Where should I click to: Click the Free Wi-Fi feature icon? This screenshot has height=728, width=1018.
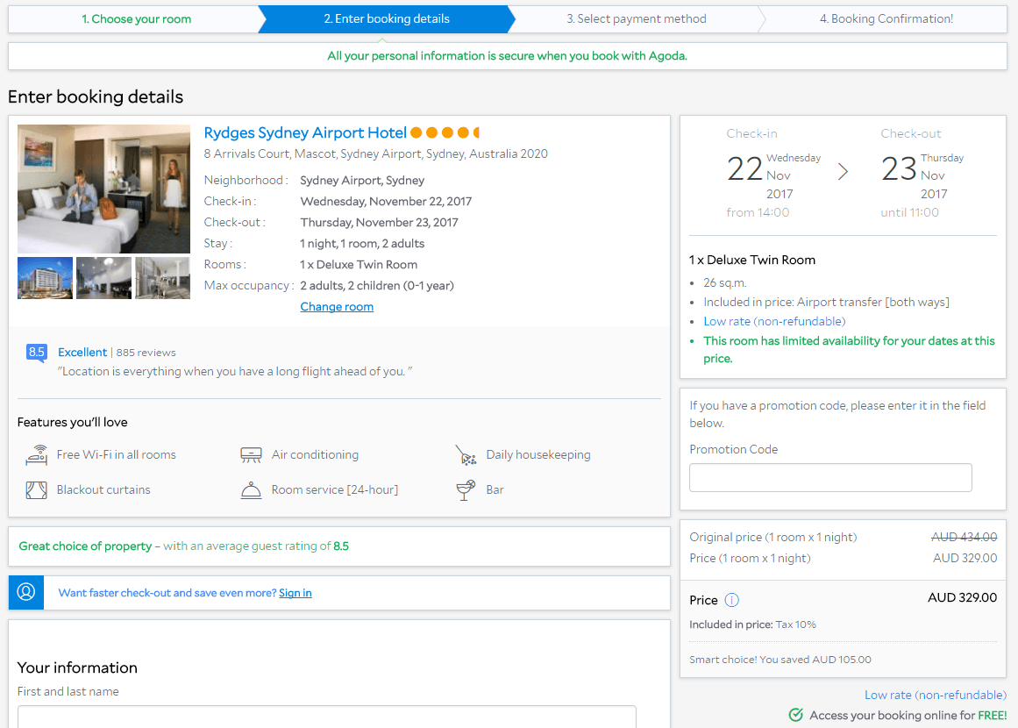pos(36,454)
